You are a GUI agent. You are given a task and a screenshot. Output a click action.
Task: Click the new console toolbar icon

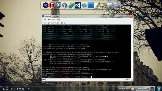pos(45,23)
